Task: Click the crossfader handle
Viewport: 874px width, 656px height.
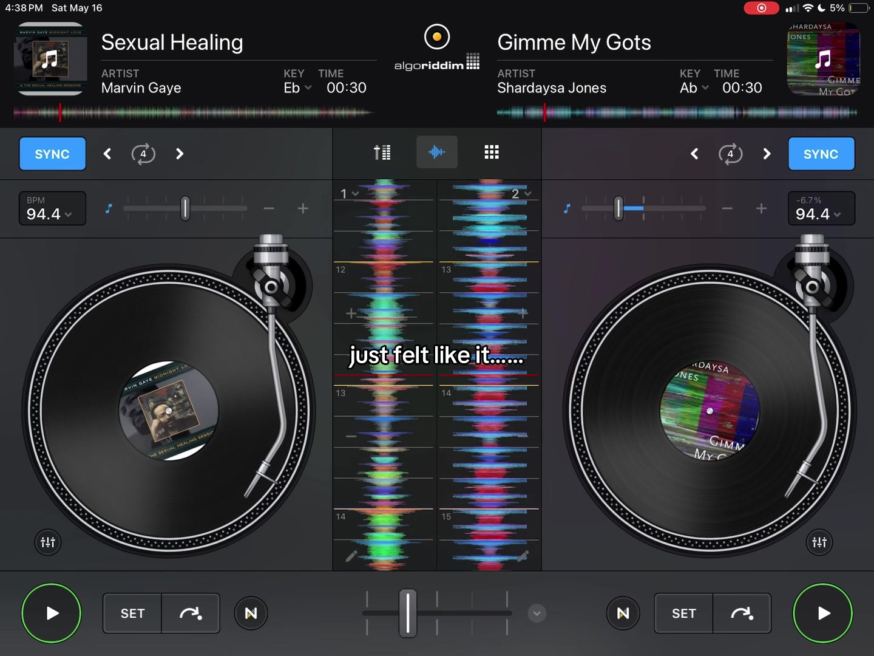Action: click(x=408, y=613)
